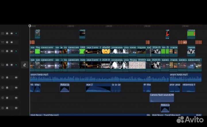Click the 00:20 mark on the timeline ruler
The width and height of the screenshot is (207, 127).
point(109,26)
